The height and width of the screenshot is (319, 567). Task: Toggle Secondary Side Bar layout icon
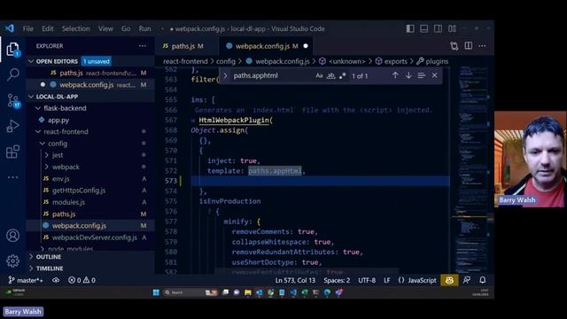[438, 28]
